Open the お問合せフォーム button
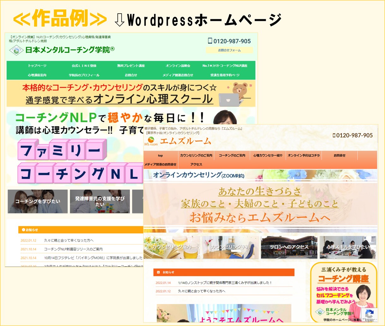Viewport: 385px width, 326px height. [229, 50]
